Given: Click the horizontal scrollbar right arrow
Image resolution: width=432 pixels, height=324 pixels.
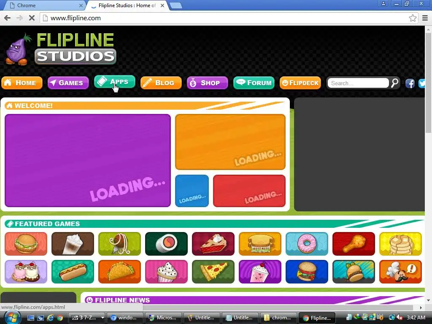Looking at the screenshot, I should point(421,308).
